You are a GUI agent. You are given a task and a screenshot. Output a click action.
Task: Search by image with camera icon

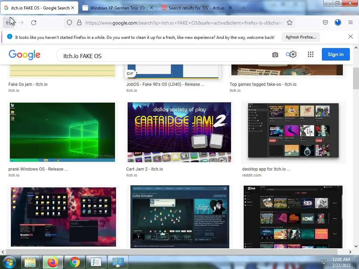pyautogui.click(x=275, y=55)
